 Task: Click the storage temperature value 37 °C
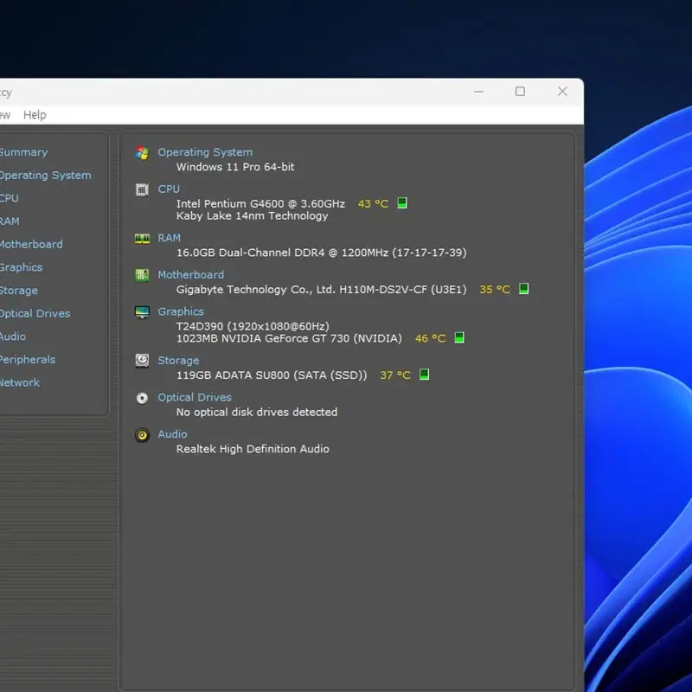pyautogui.click(x=395, y=375)
